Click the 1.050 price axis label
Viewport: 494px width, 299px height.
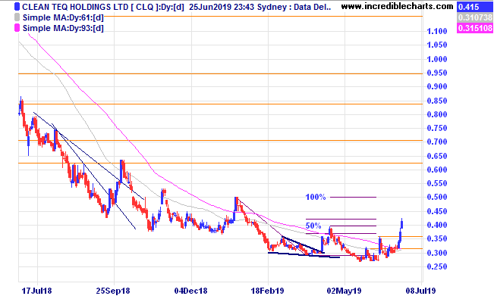pos(436,45)
